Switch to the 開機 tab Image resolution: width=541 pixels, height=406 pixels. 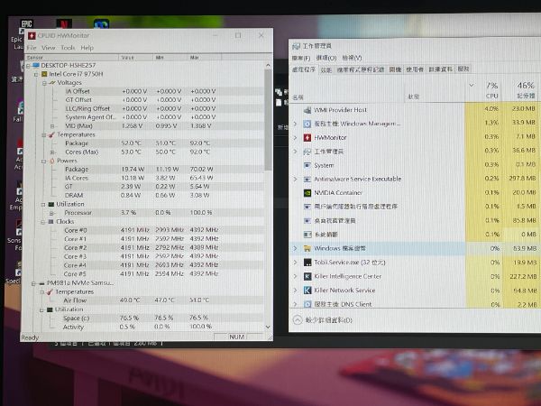[x=396, y=69]
